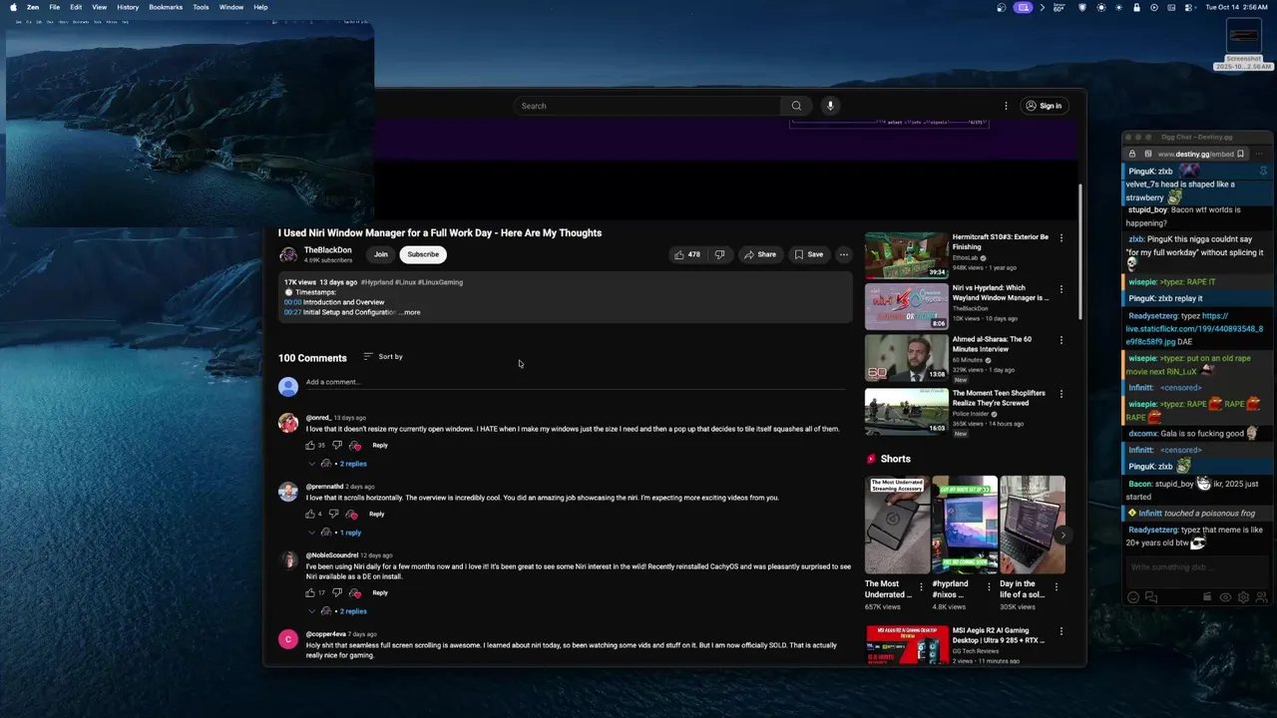Click the YouTube search magnifier button

pyautogui.click(x=796, y=106)
